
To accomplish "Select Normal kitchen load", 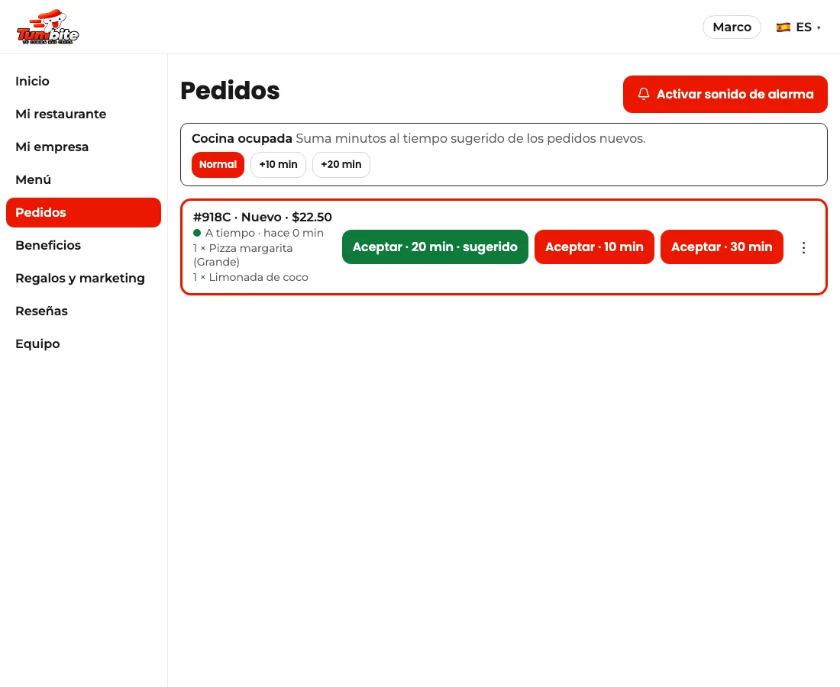I will click(218, 165).
